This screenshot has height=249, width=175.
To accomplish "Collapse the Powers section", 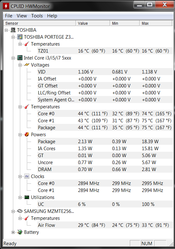I will click(20, 135).
